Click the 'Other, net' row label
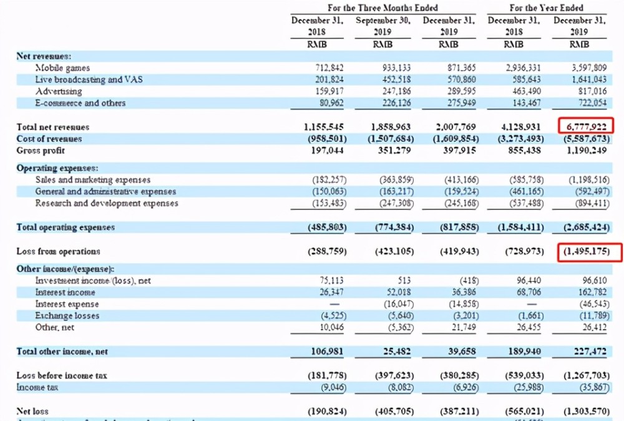Screen dimensions: 624x421 [x=54, y=327]
